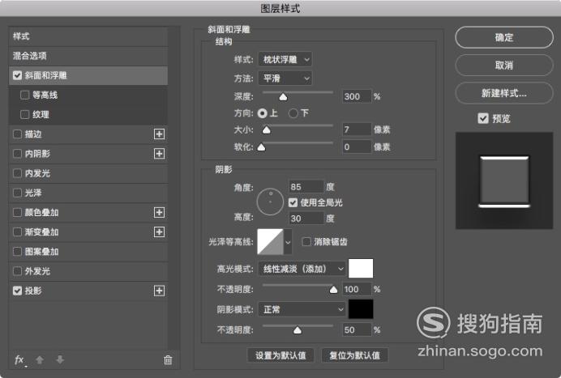
Task: Enable the 图案叠加 checkbox
Action: pos(17,252)
